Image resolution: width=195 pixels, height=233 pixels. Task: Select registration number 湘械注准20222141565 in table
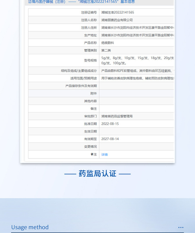pos(118,12)
